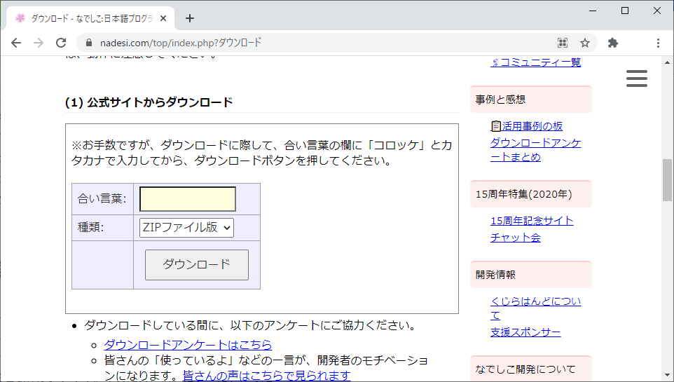This screenshot has width=674, height=382.
Task: Select the ダウンロード - なでしこ tab
Action: [x=90, y=18]
